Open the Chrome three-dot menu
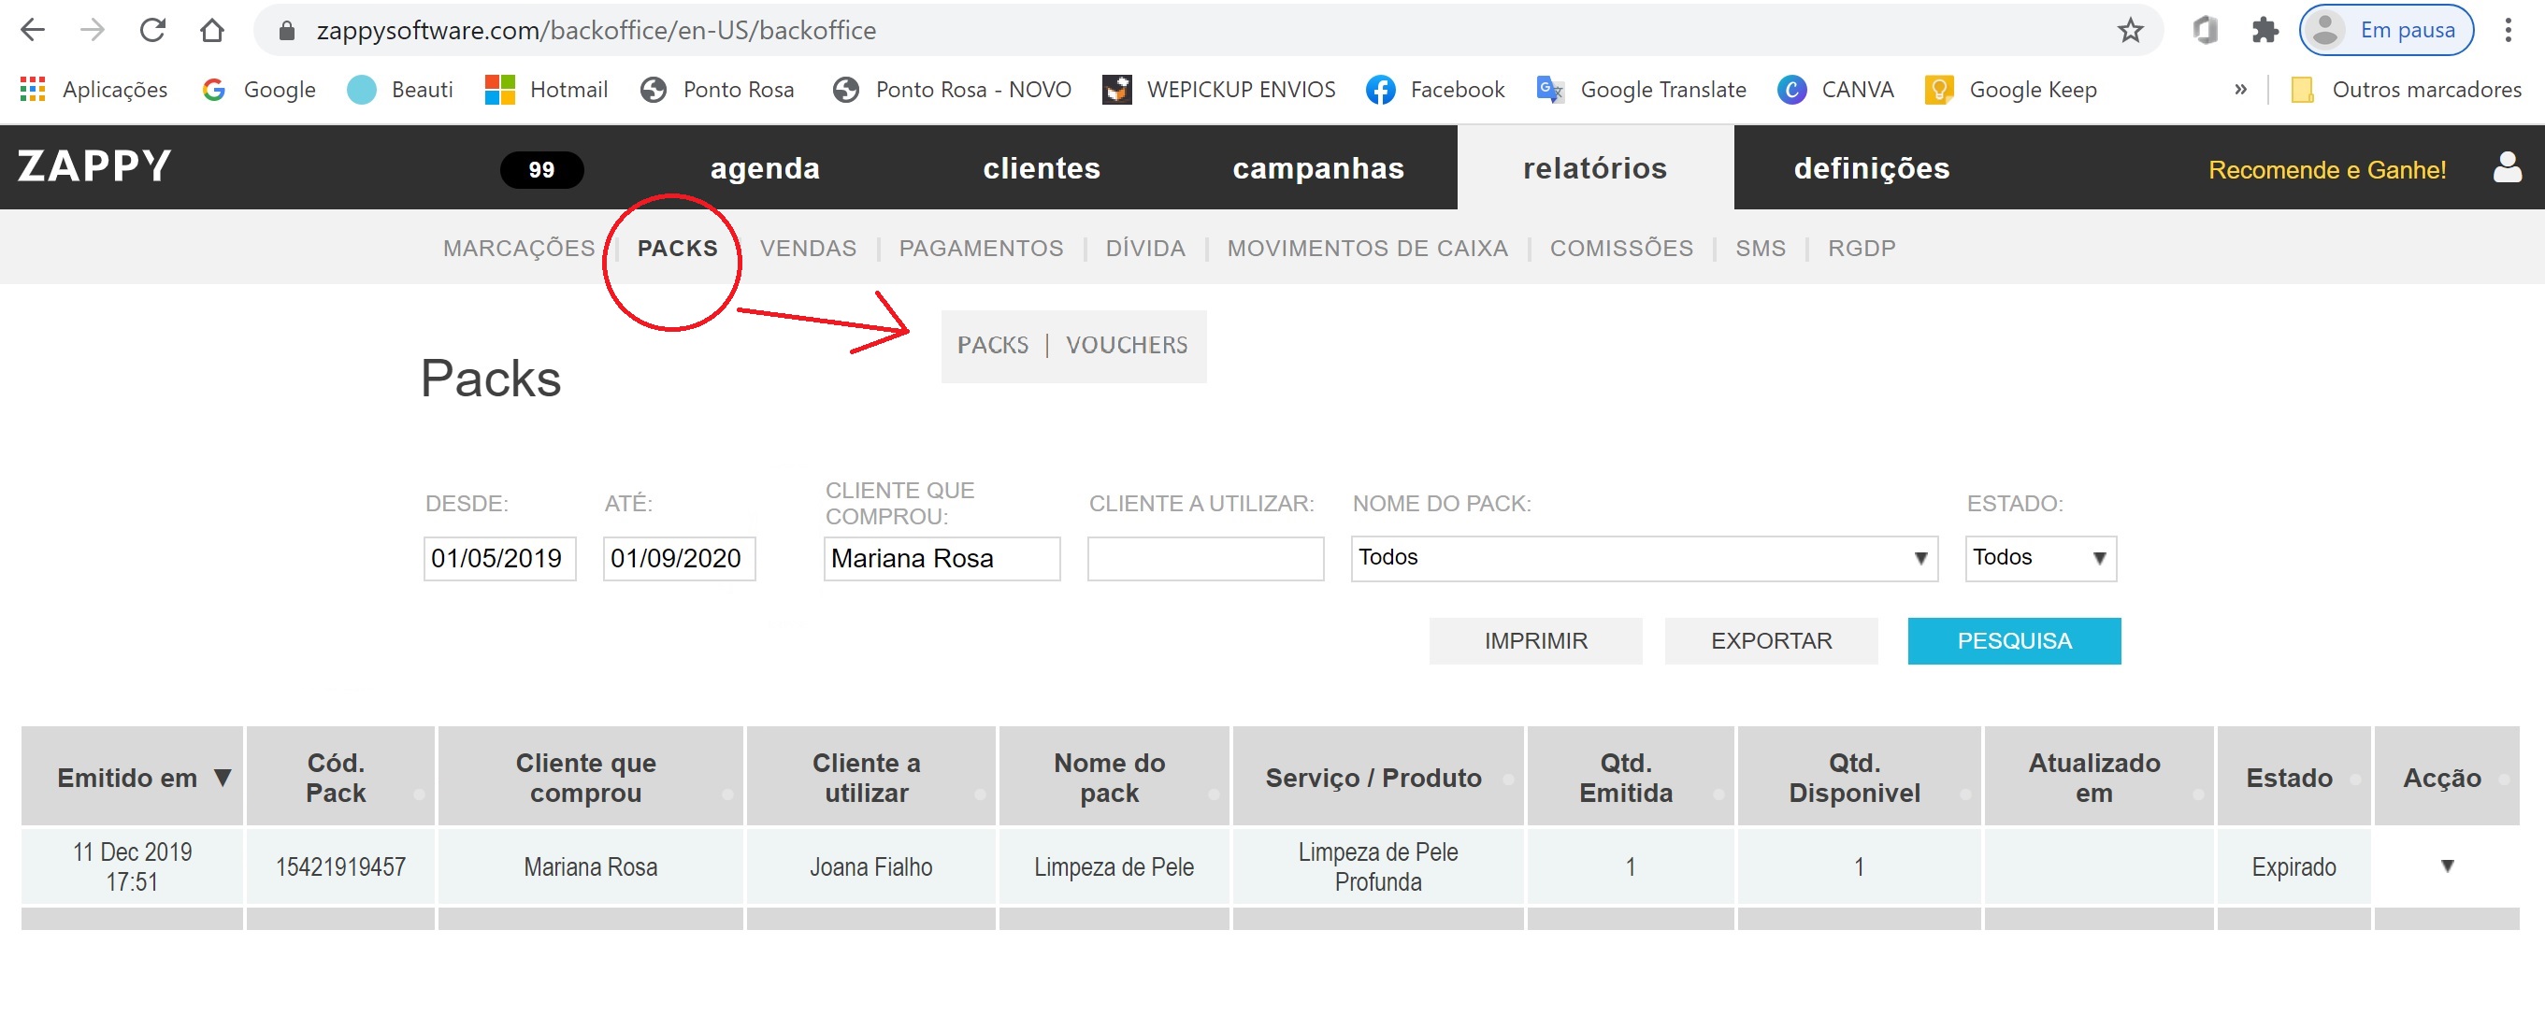Screen dimensions: 2545x1016 click(x=2508, y=31)
